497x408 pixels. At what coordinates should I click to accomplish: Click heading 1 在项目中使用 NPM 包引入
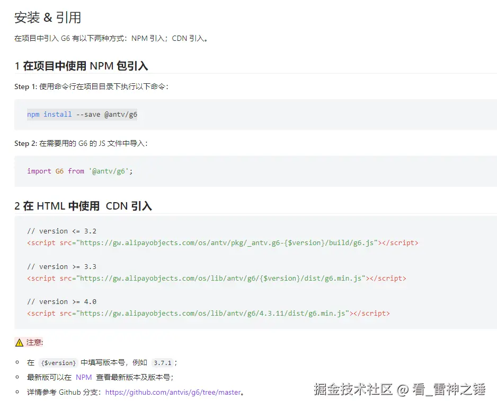tap(81, 66)
